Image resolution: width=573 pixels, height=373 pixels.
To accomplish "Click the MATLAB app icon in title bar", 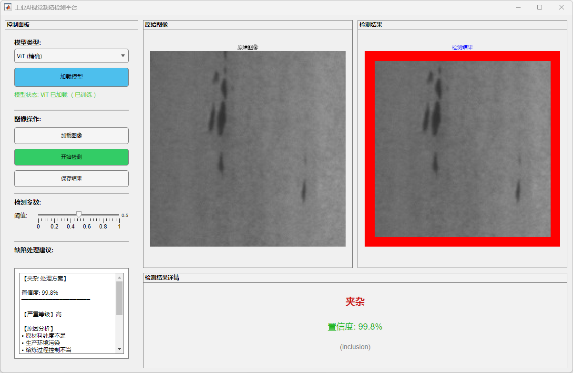I will tap(8, 7).
